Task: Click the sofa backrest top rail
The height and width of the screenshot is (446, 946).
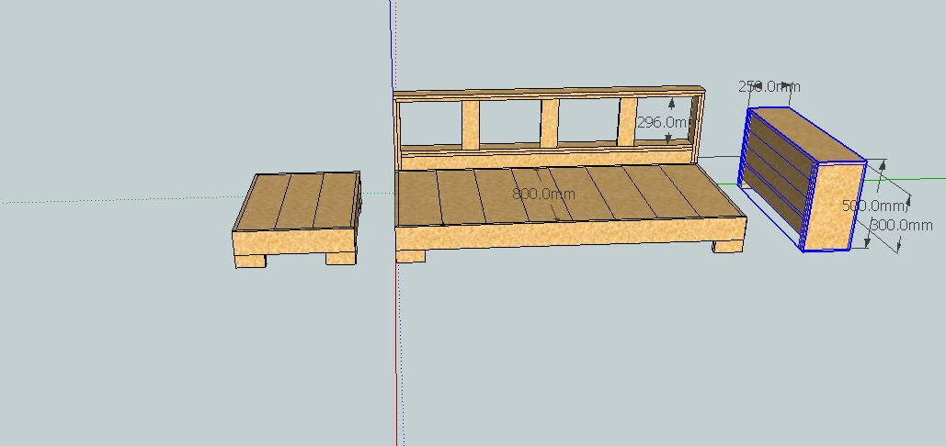Action: 548,94
